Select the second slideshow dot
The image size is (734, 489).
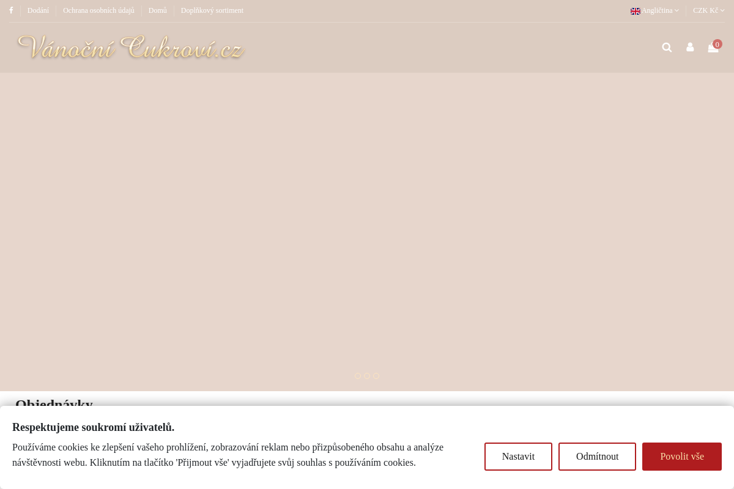click(367, 376)
